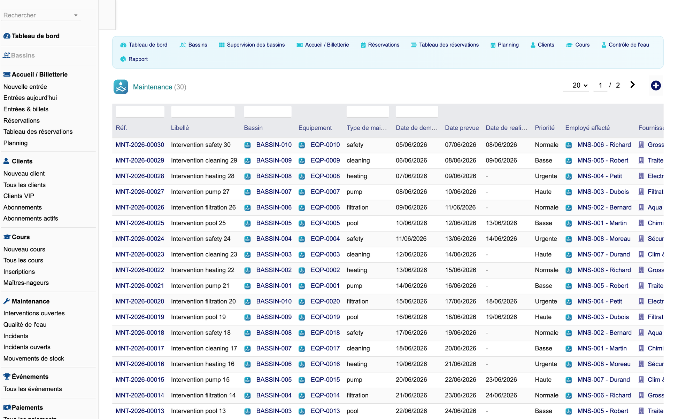This screenshot has height=419, width=678.
Task: Sort by the Date prevue column header
Action: click(x=462, y=128)
